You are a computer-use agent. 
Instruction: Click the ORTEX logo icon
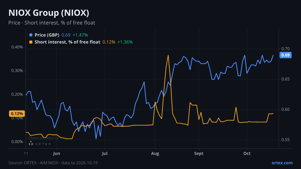point(31,143)
